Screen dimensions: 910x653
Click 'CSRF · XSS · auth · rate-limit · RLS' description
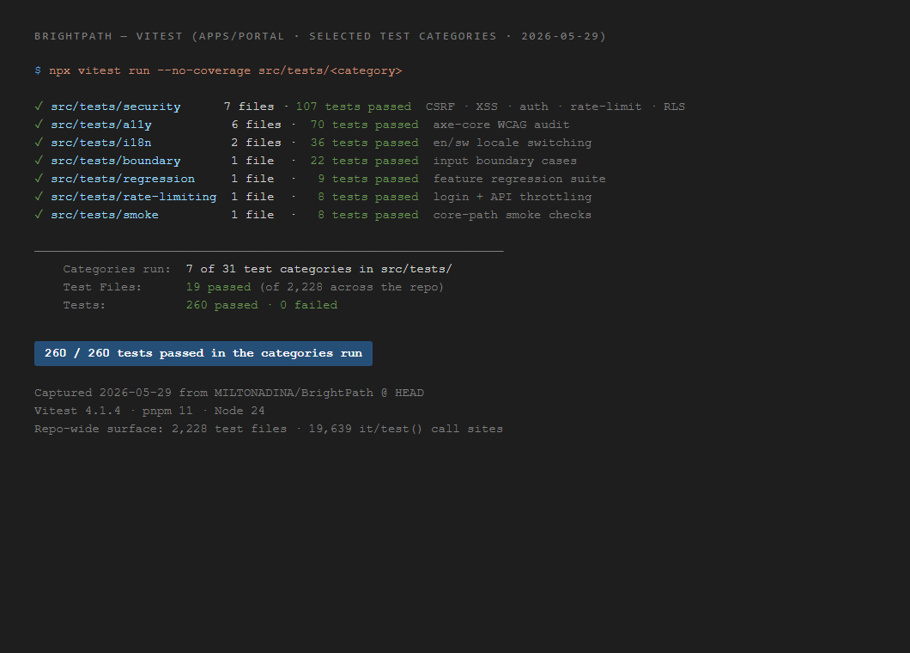click(555, 107)
